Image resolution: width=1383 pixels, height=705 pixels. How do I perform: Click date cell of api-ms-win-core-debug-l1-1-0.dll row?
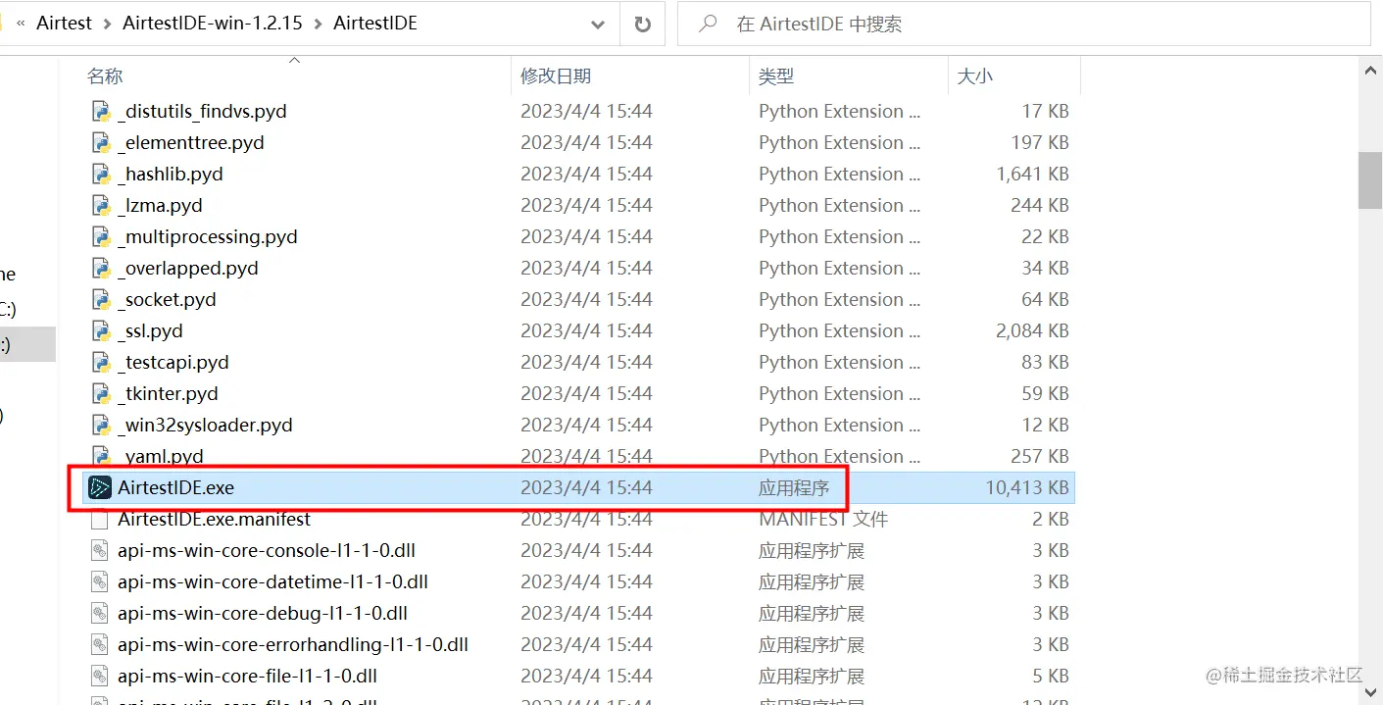click(x=586, y=613)
